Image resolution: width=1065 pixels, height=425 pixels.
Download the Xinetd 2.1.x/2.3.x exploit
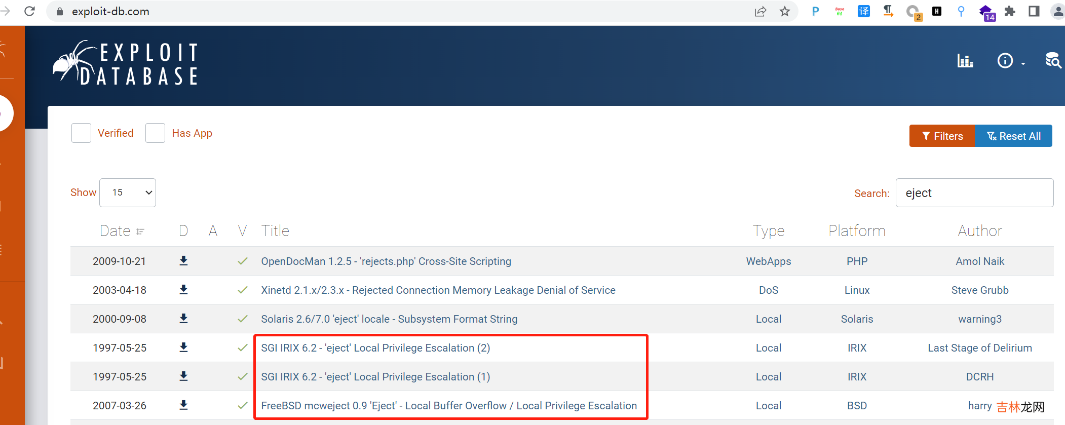pos(183,290)
